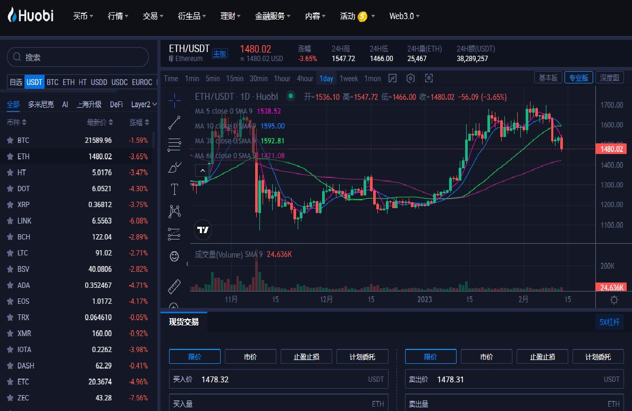Select the 1day timeframe
This screenshot has width=632, height=411.
(326, 79)
